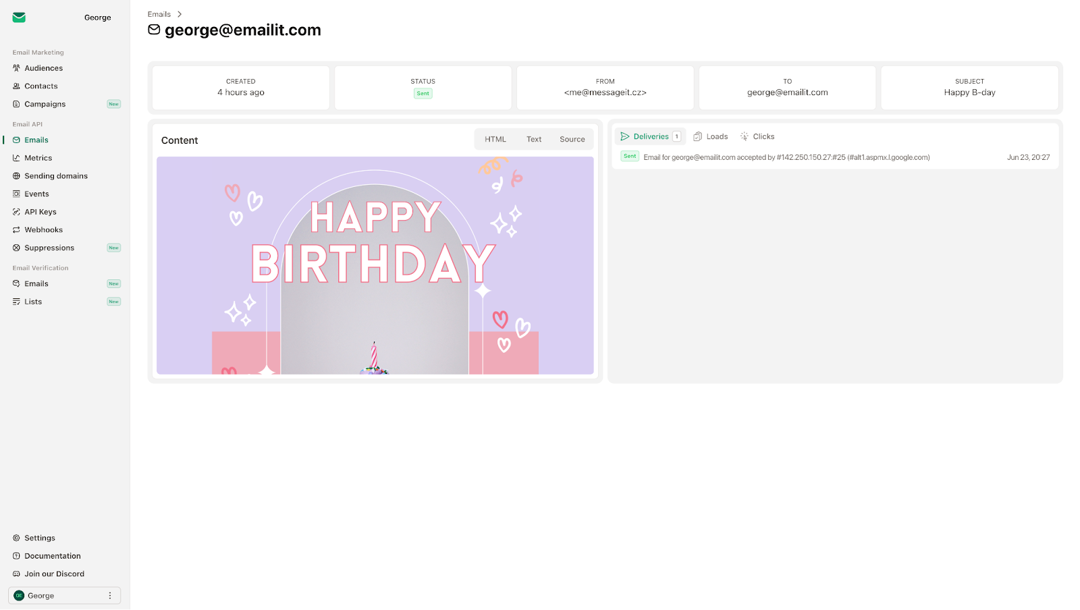Open the Campaigns section
Image resolution: width=1080 pixels, height=610 pixels.
click(45, 104)
